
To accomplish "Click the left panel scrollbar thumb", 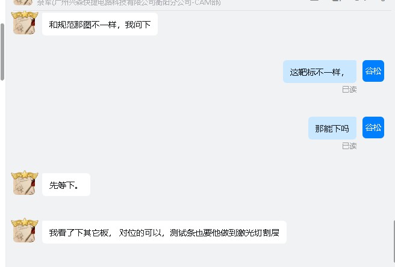I will click(x=2, y=52).
